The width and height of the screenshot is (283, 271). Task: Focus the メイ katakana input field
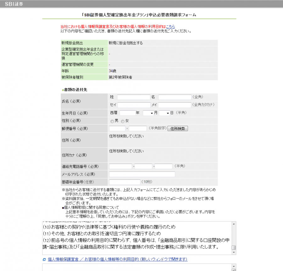point(175,105)
